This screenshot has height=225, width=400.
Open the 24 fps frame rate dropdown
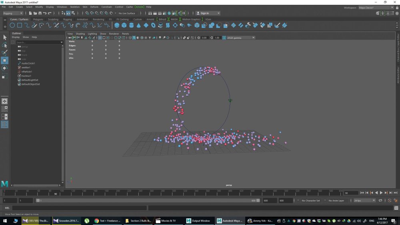tap(364, 201)
